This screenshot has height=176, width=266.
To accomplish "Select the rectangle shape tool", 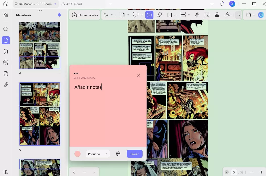I will click(x=170, y=15).
